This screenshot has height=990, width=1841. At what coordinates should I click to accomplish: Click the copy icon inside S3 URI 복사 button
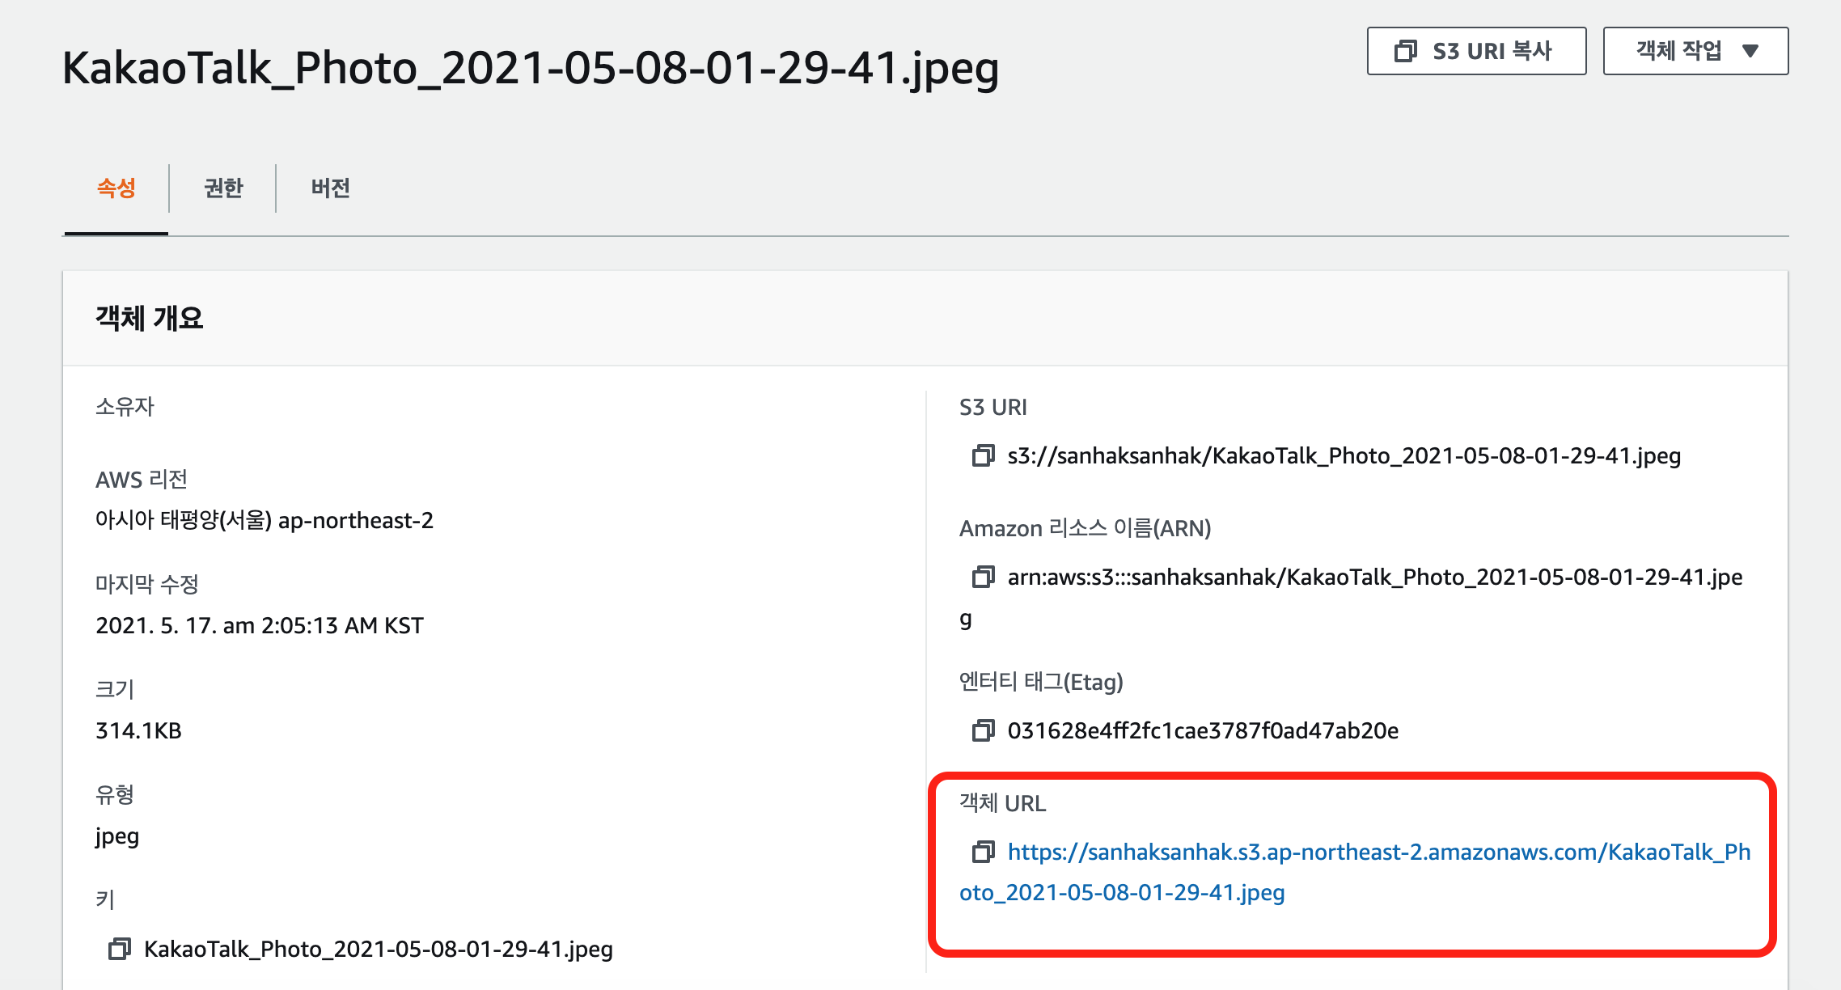[x=1406, y=52]
